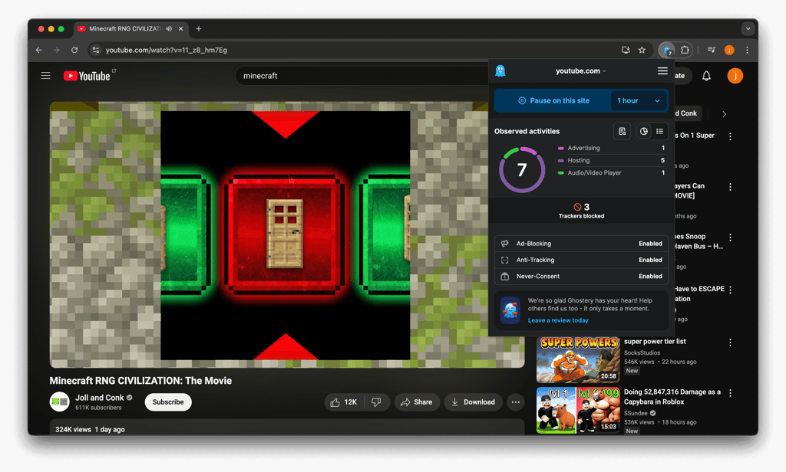Click the install app icon in address bar
The height and width of the screenshot is (472, 786).
pyautogui.click(x=626, y=50)
